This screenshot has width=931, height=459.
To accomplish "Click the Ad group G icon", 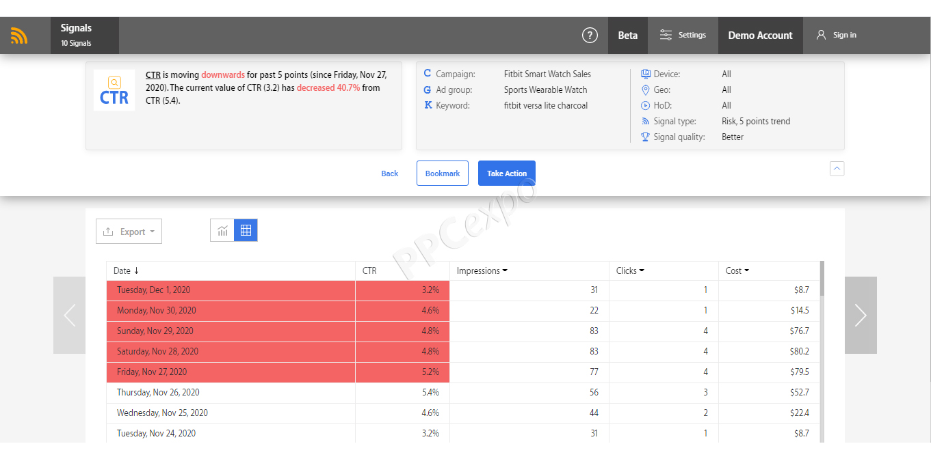I will coord(428,89).
